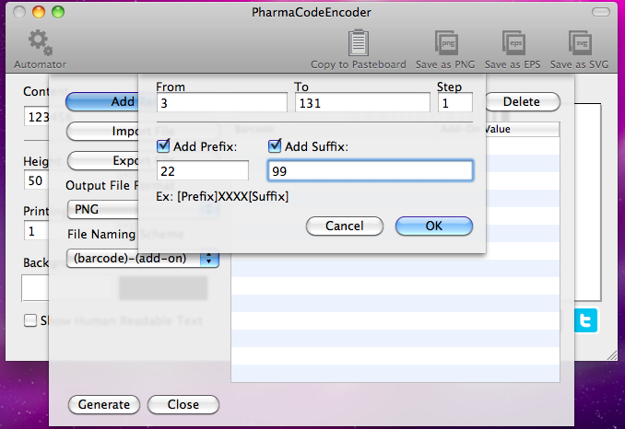Close the batch sheet
Viewport: 625px width, 429px height.
183,404
